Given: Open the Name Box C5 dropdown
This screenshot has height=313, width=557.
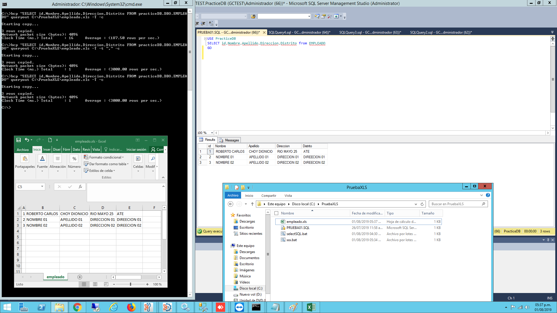Looking at the screenshot, I should coord(42,187).
